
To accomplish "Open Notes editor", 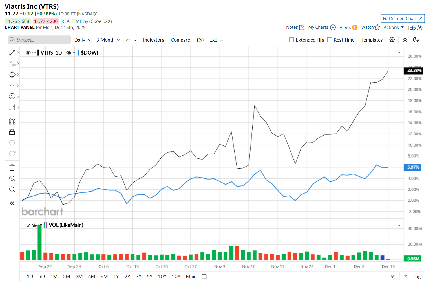I will pyautogui.click(x=295, y=27).
